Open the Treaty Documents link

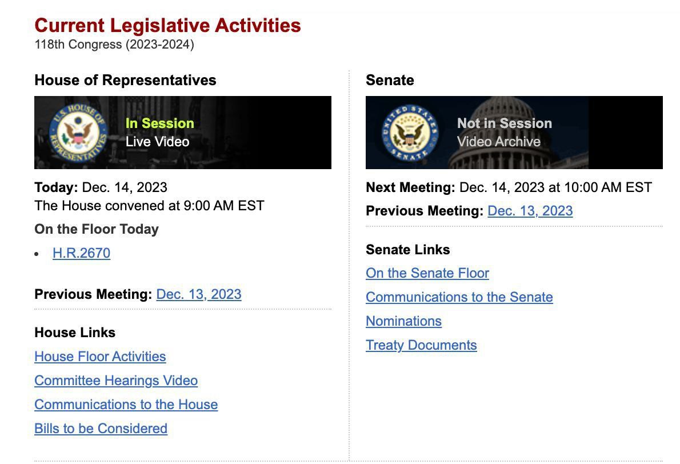(421, 345)
